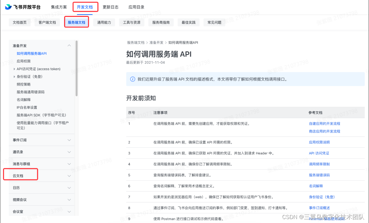Viewport: 369px width, 223px height.
Task: Expand the 会议室 section chevron
Action: click(69, 212)
